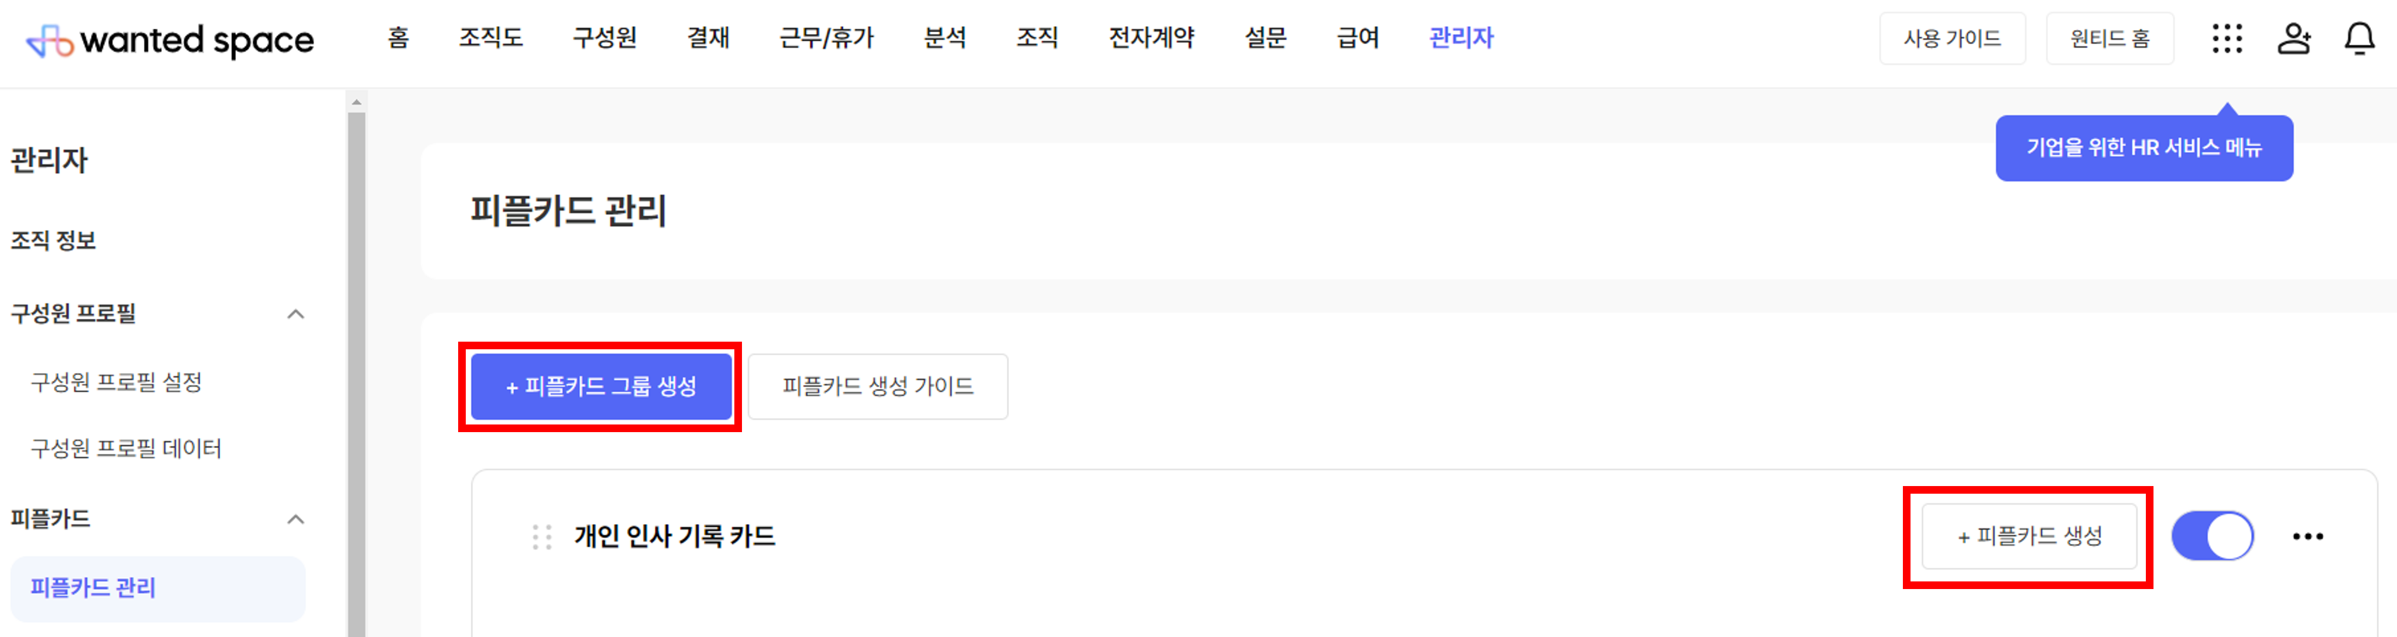Open the 피플카드 생성 가이드
Viewport: 2397px width, 637px height.
878,386
